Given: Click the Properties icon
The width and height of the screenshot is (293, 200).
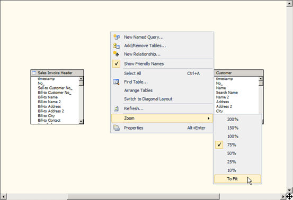Looking at the screenshot, I should click(x=117, y=128).
